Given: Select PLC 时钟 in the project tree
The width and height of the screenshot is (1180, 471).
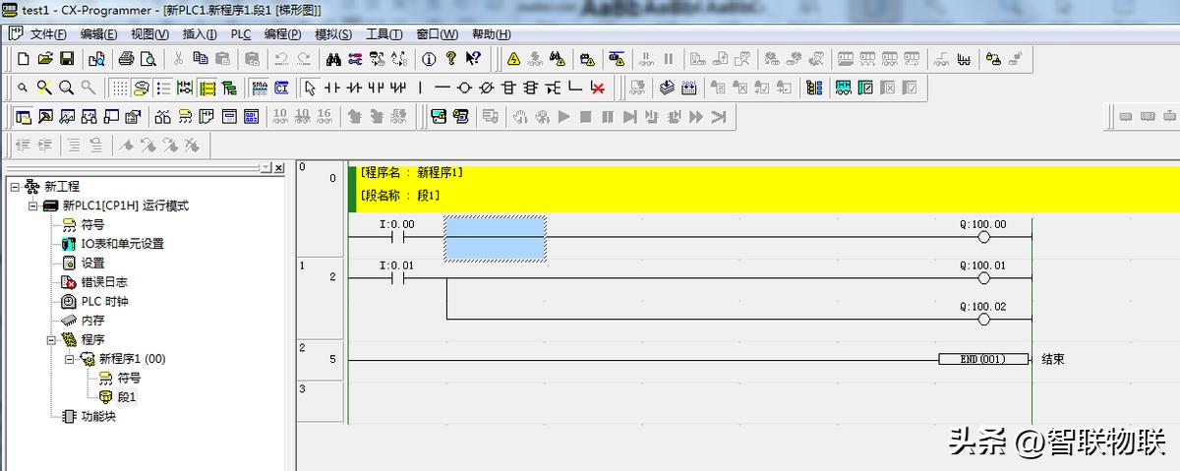Looking at the screenshot, I should point(104,301).
